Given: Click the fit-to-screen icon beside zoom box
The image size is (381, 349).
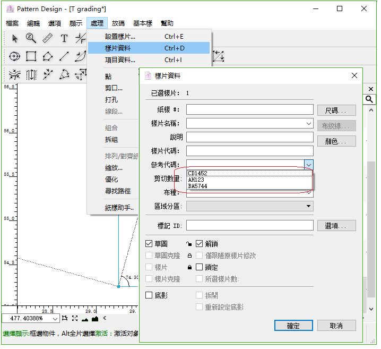Looking at the screenshot, I should pyautogui.click(x=74, y=318).
